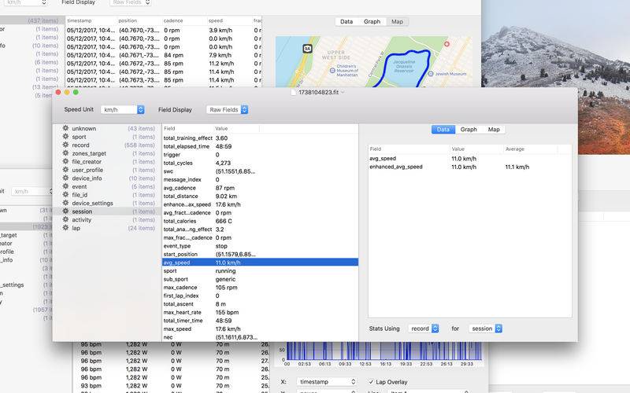The image size is (630, 393).
Task: Click cadence column header in background table
Action: [184, 20]
